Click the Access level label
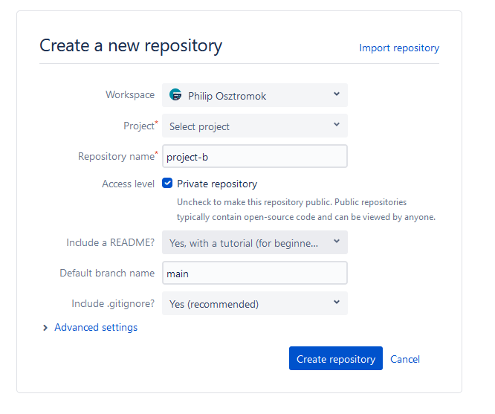 [128, 184]
